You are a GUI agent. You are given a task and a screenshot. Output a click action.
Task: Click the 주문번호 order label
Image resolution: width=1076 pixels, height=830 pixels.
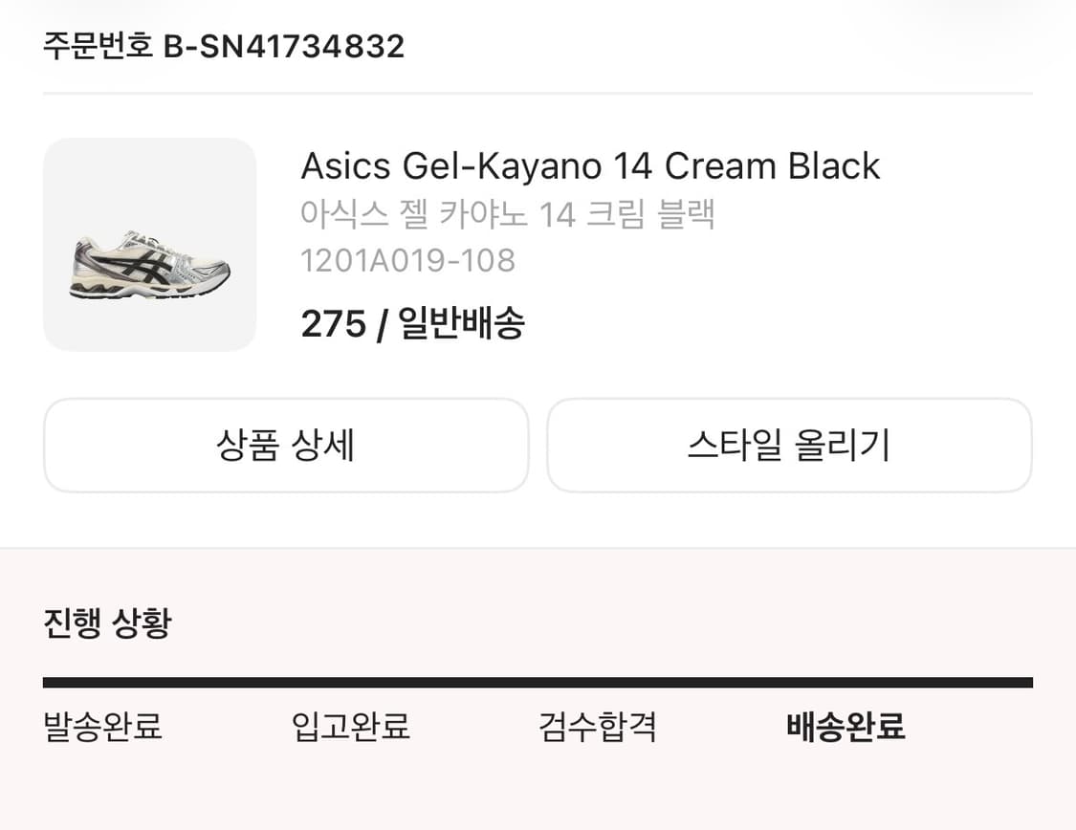(96, 46)
